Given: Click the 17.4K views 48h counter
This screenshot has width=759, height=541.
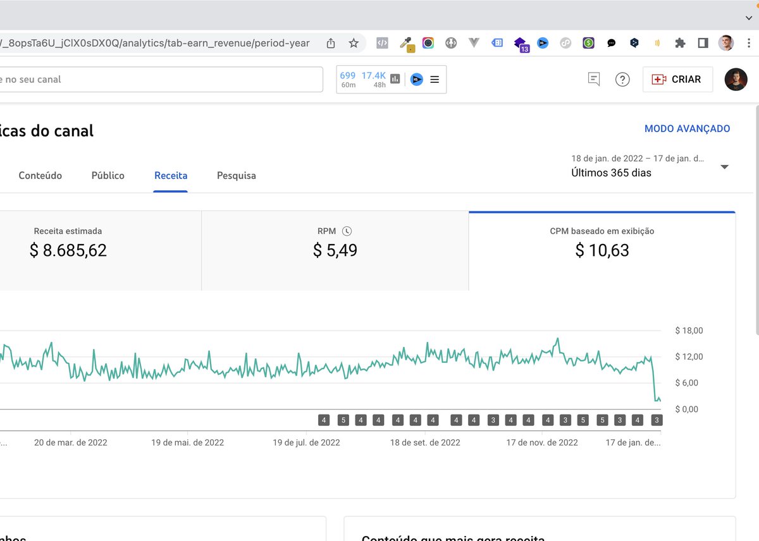Looking at the screenshot, I should click(x=374, y=80).
